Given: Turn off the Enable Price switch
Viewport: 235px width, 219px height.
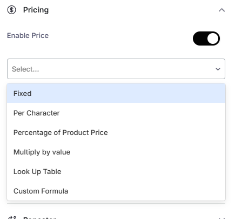Looking at the screenshot, I should (206, 38).
